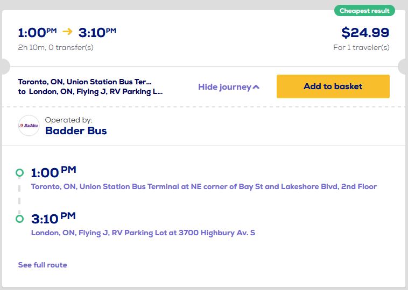Click the Badder Bus operator name
The image size is (408, 290).
pyautogui.click(x=76, y=130)
